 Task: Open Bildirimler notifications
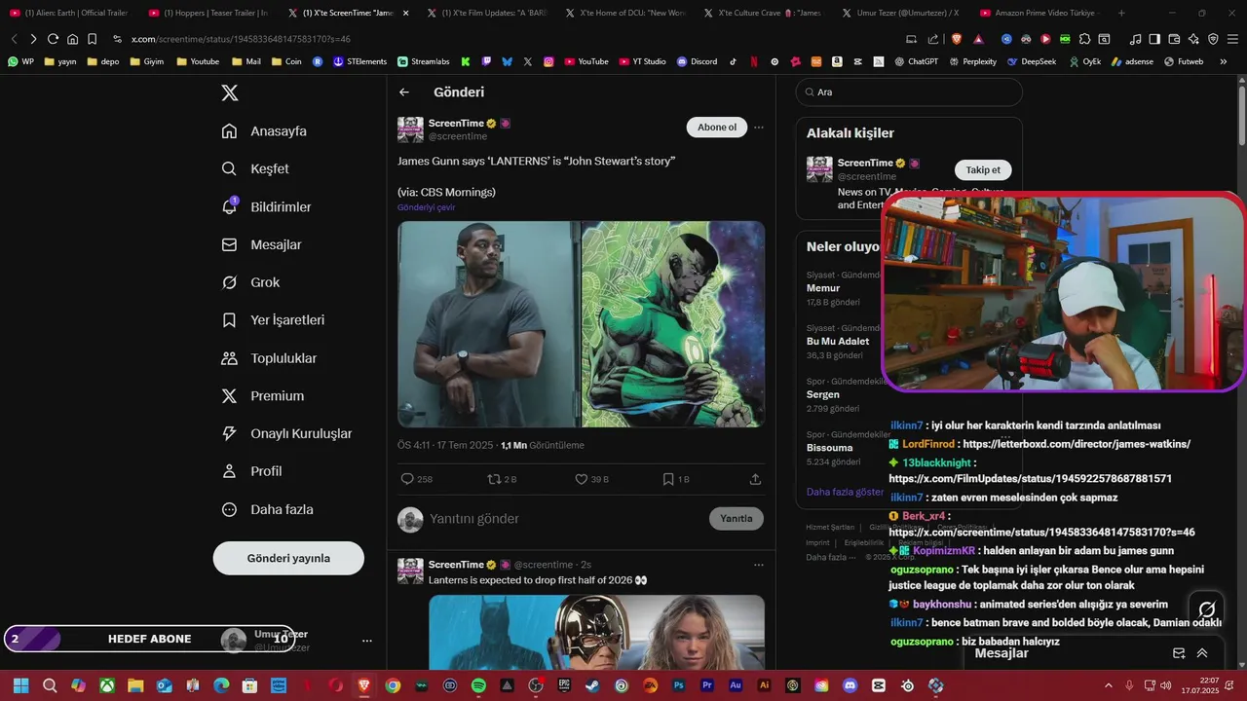(266, 207)
